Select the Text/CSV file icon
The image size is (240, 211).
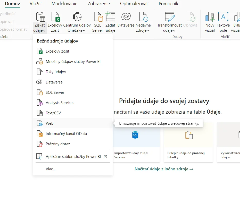(x=40, y=113)
